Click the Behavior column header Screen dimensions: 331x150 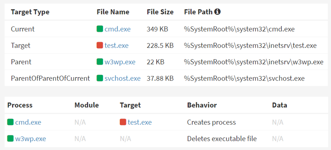tap(202, 105)
